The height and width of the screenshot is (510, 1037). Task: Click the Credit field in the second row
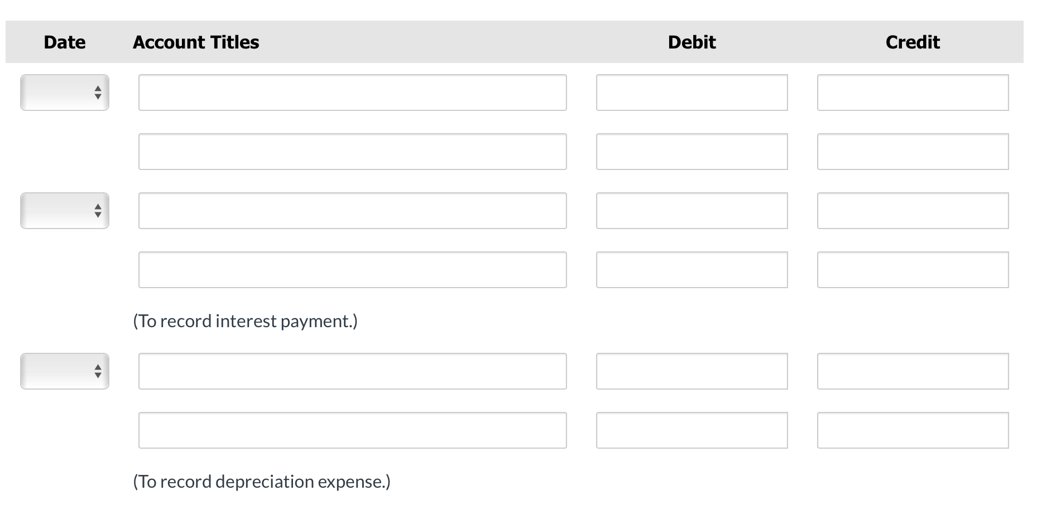913,151
